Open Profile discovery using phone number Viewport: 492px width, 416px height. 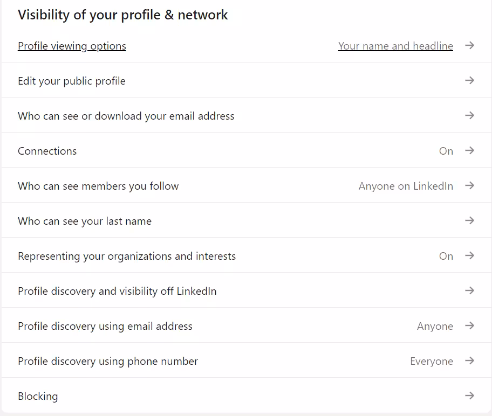click(x=108, y=362)
